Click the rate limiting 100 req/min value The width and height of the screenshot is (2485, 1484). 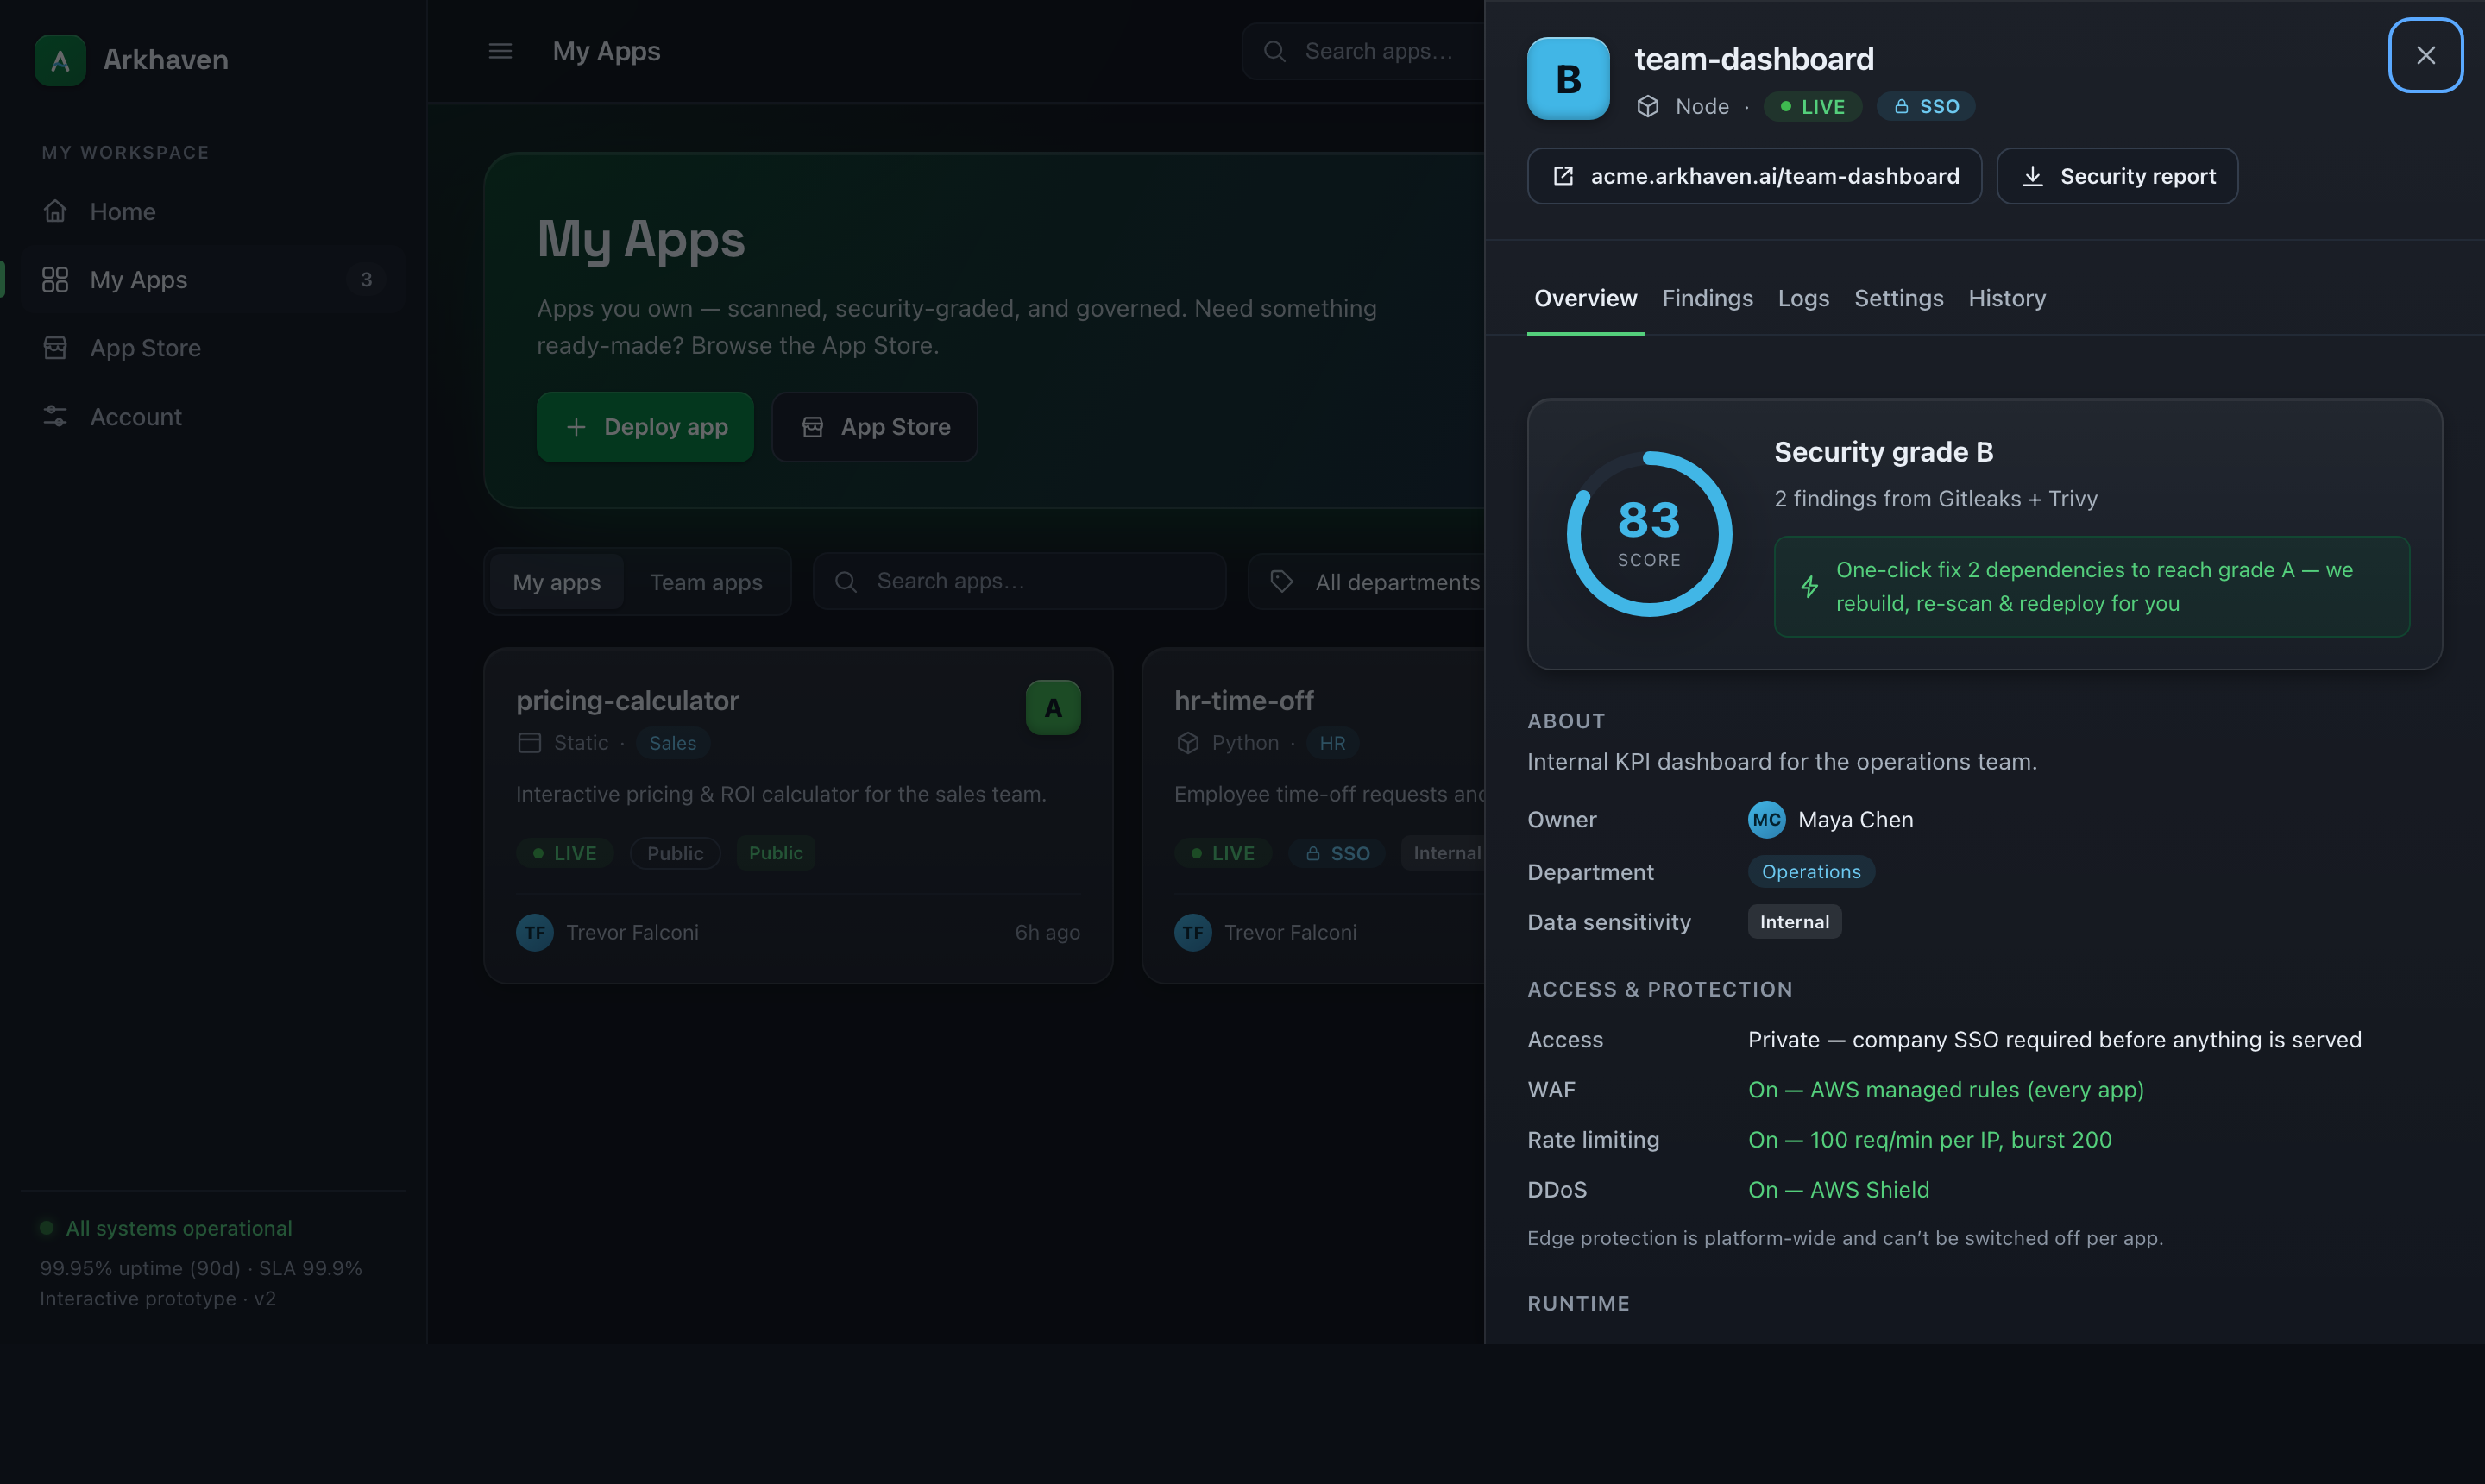coord(1929,1140)
